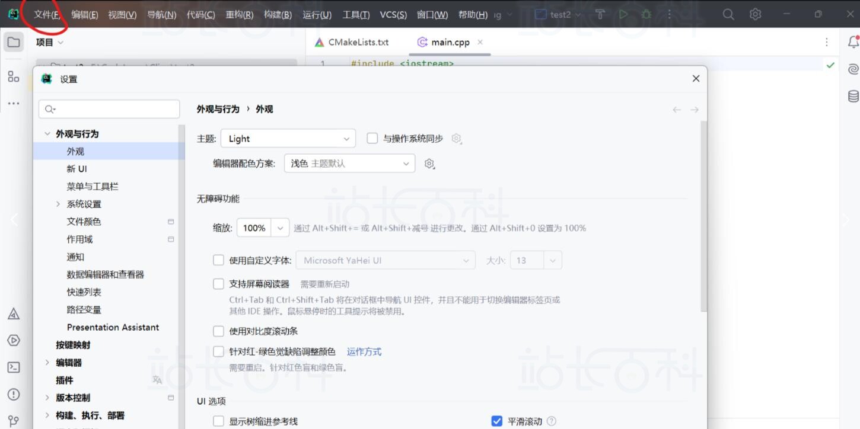Open Search Everywhere magnifier icon
This screenshot has height=429, width=860.
[x=728, y=14]
